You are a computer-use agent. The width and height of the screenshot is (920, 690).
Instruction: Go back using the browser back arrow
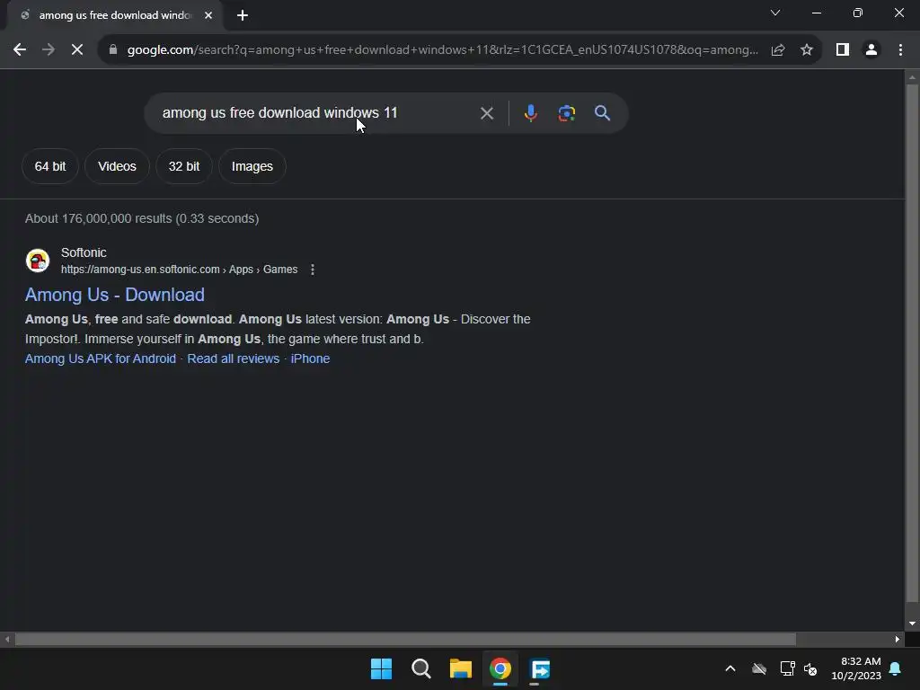pyautogui.click(x=20, y=50)
